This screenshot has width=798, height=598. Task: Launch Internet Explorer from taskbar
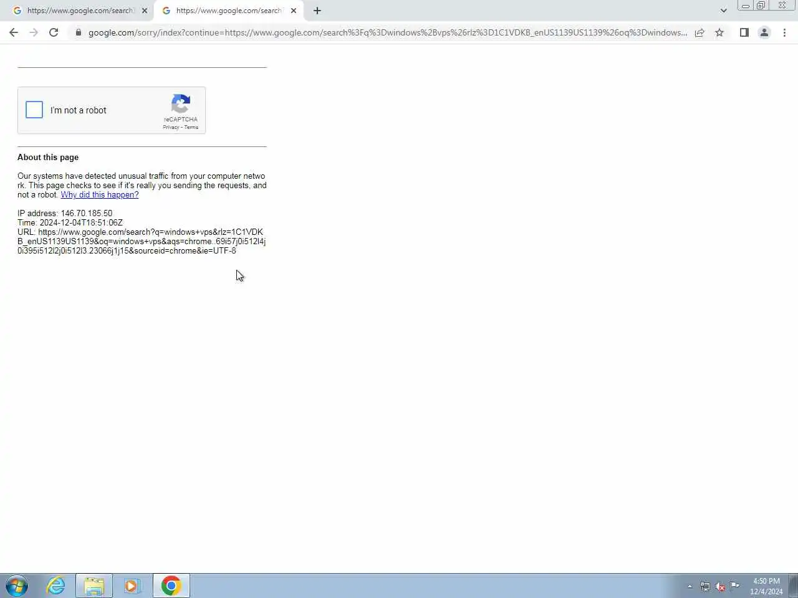pyautogui.click(x=56, y=586)
